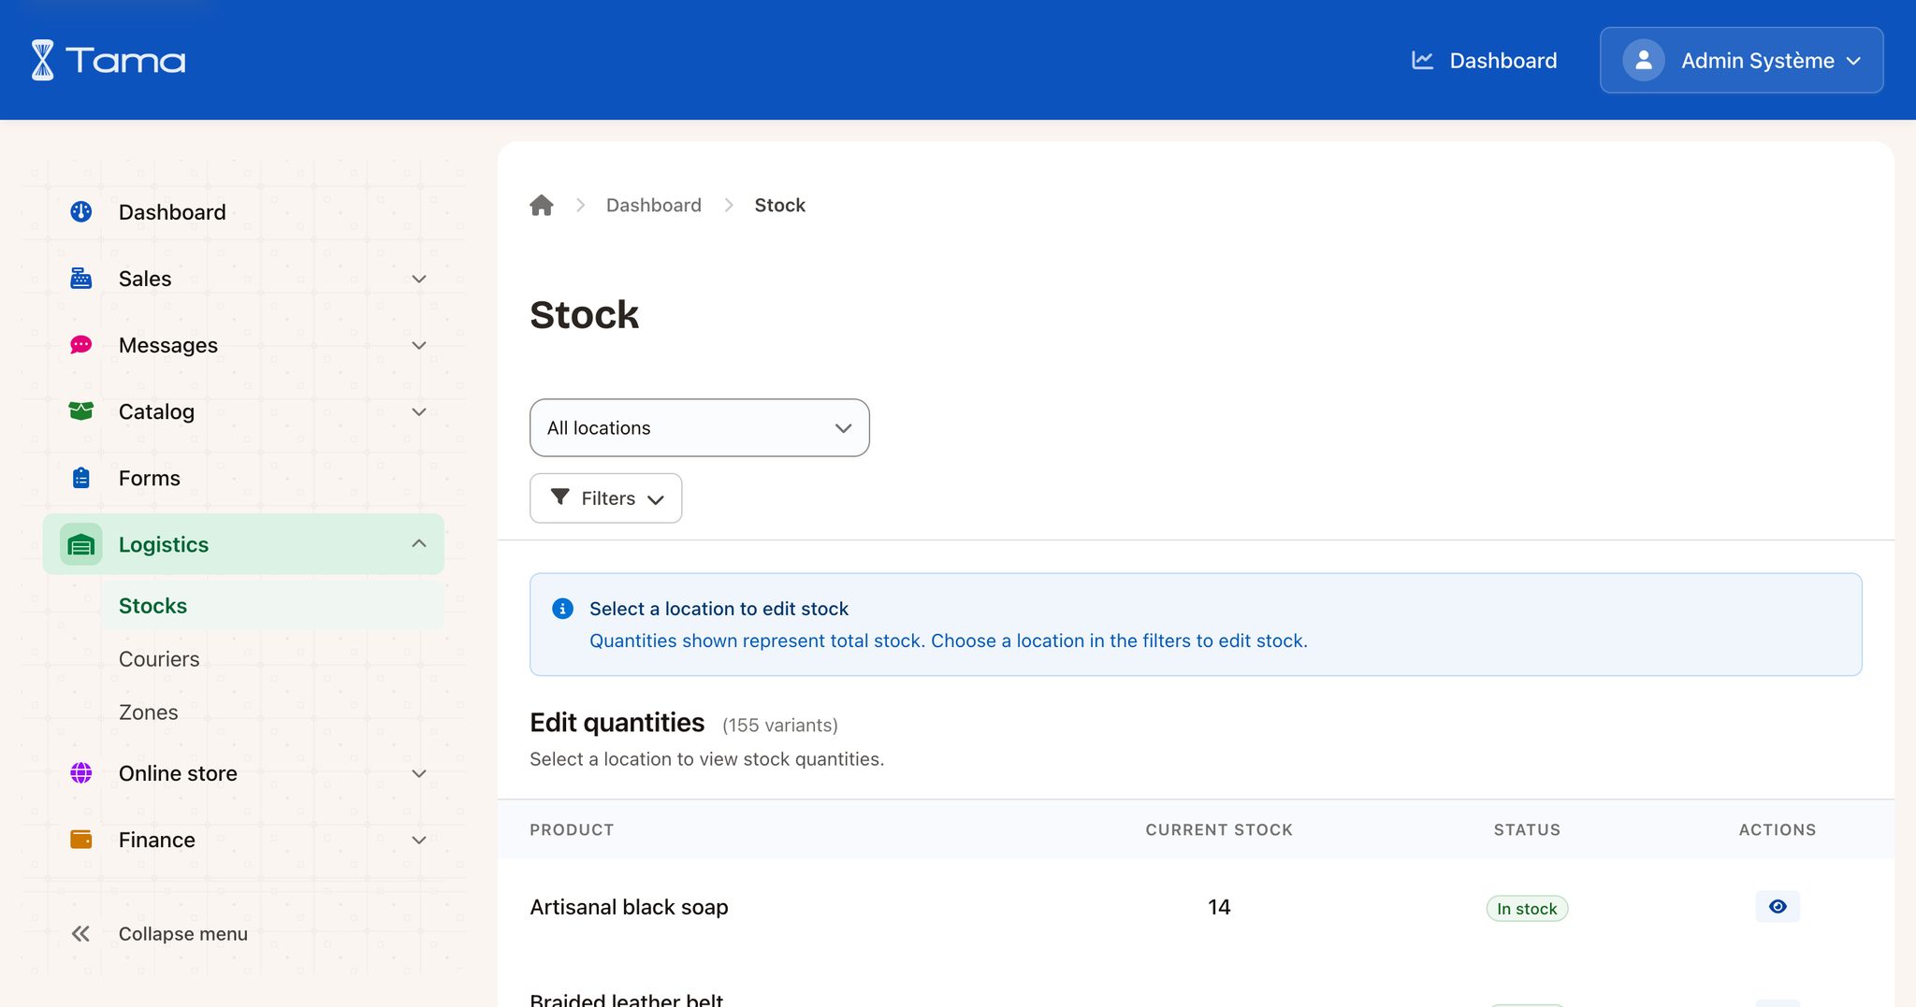Go to Dashboard in the top header
This screenshot has height=1007, width=1916.
(x=1484, y=60)
